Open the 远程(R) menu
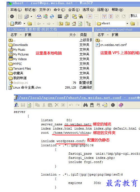Image resolution: width=140 pixels, height=192 pixels. (x=103, y=10)
